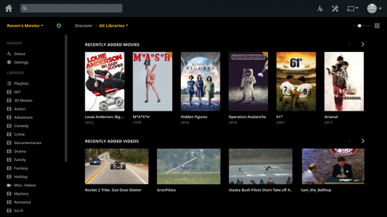Open the Mystery library
The width and height of the screenshot is (387, 217).
click(x=21, y=193)
